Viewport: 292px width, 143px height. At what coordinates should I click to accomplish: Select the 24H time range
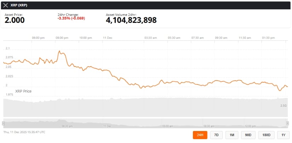pos(200,135)
